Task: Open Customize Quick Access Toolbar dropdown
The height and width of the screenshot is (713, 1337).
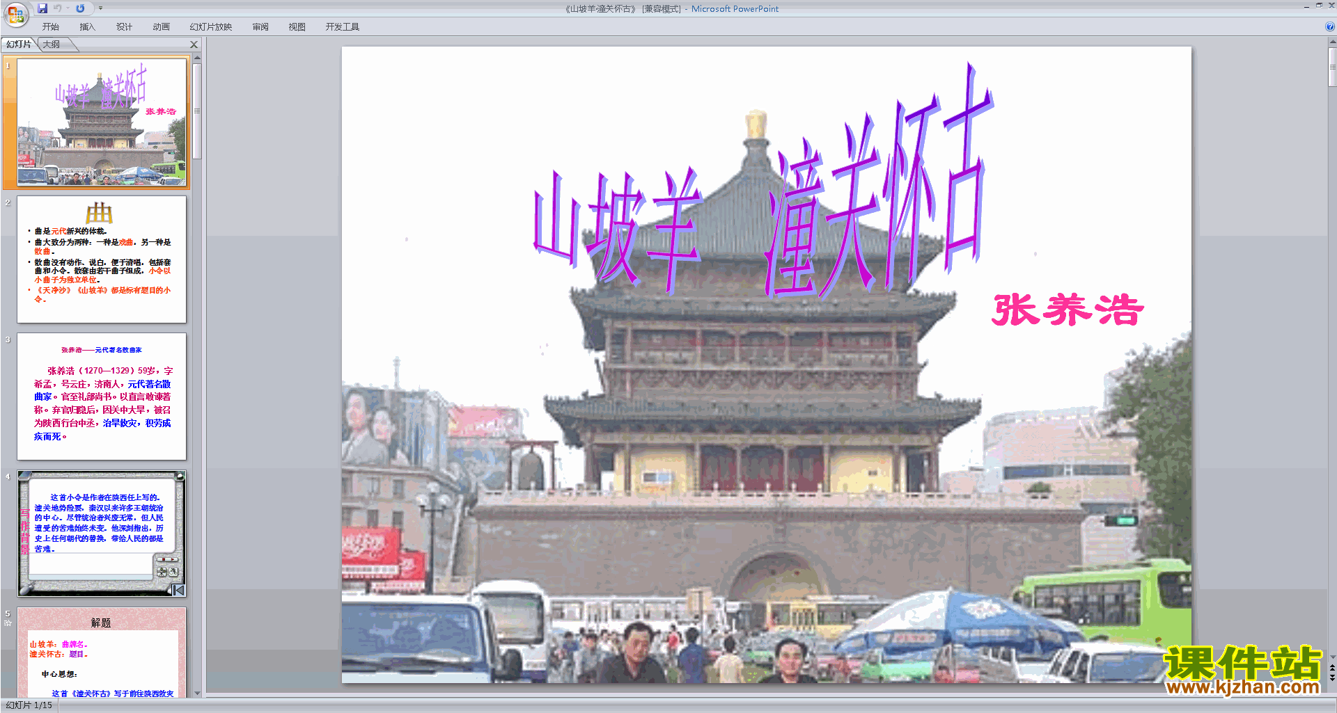Action: 100,8
